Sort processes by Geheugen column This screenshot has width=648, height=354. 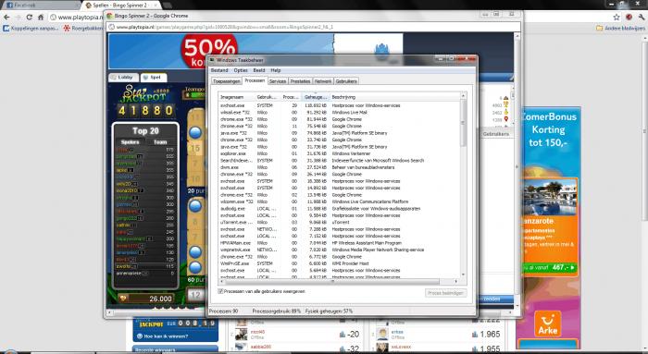(316, 97)
